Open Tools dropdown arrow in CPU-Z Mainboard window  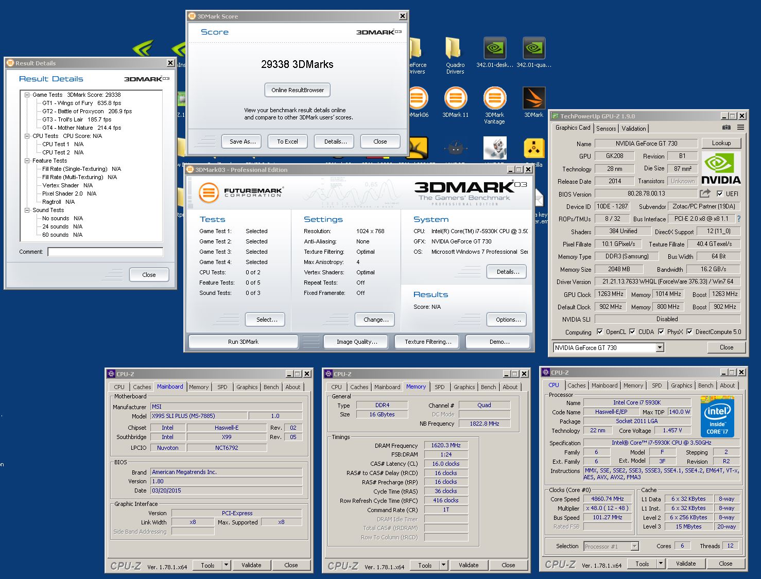click(x=226, y=565)
